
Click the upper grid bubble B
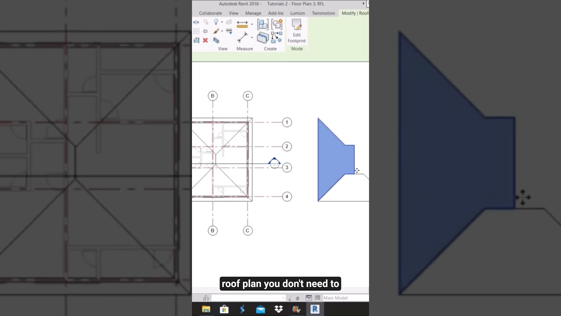213,96
